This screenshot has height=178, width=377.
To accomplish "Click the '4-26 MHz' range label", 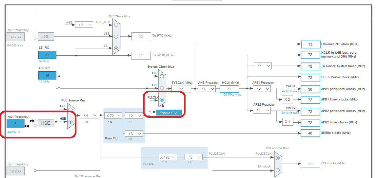I will point(14,132).
